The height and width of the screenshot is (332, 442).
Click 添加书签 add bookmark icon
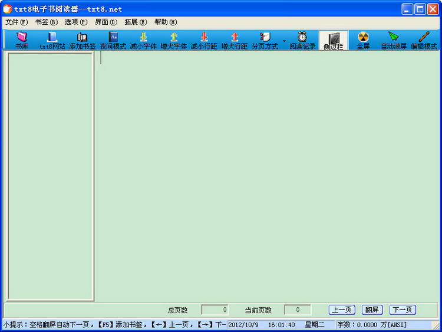pos(83,40)
